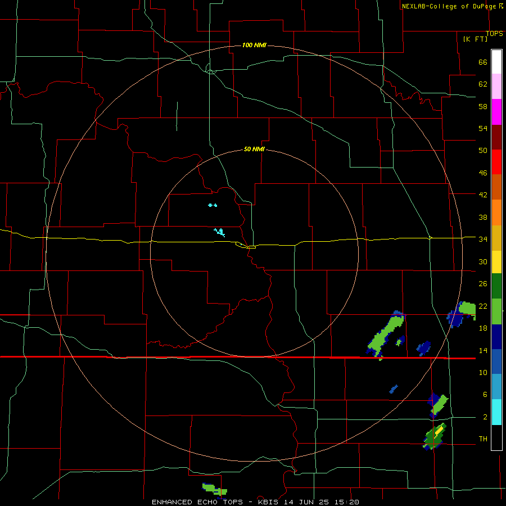Click the long light green echo band south of the 50 NMI ring
The height and width of the screenshot is (506, 506).
(x=386, y=335)
